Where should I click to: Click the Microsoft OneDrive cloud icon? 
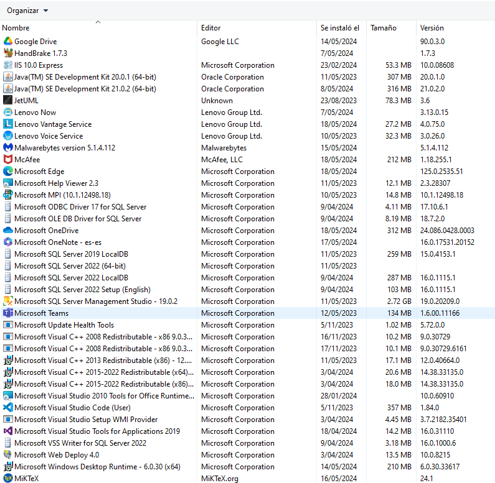tap(8, 231)
